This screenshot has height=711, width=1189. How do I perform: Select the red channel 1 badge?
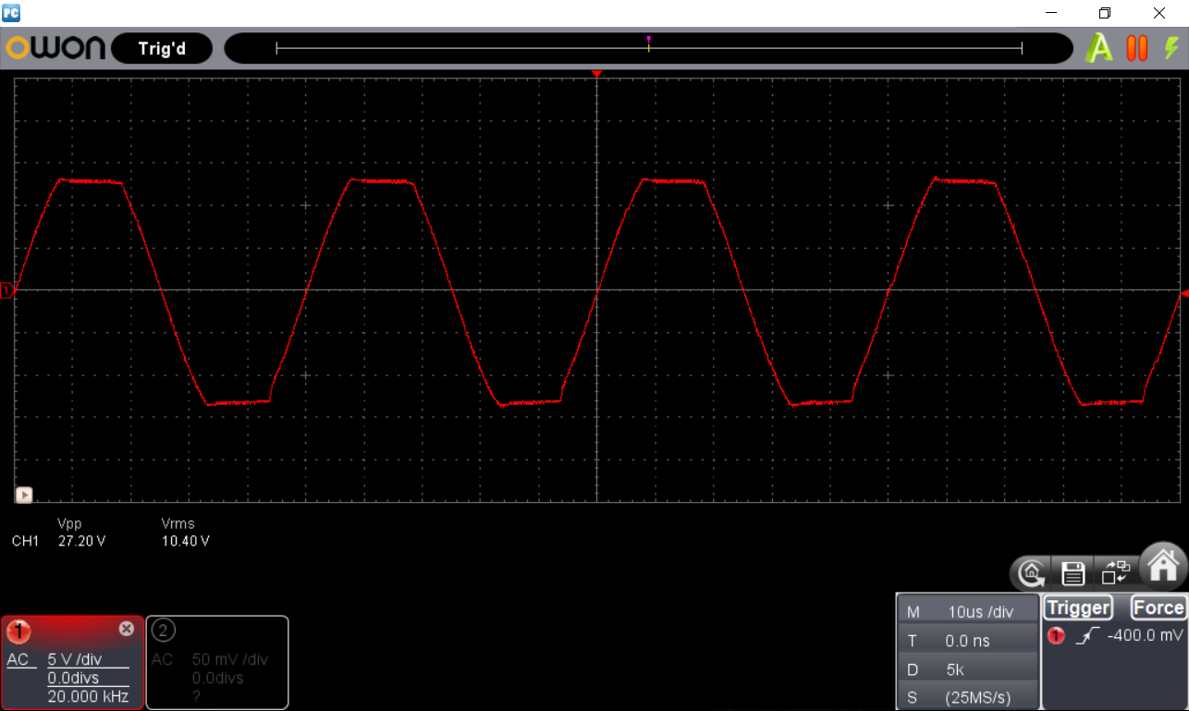click(x=18, y=631)
